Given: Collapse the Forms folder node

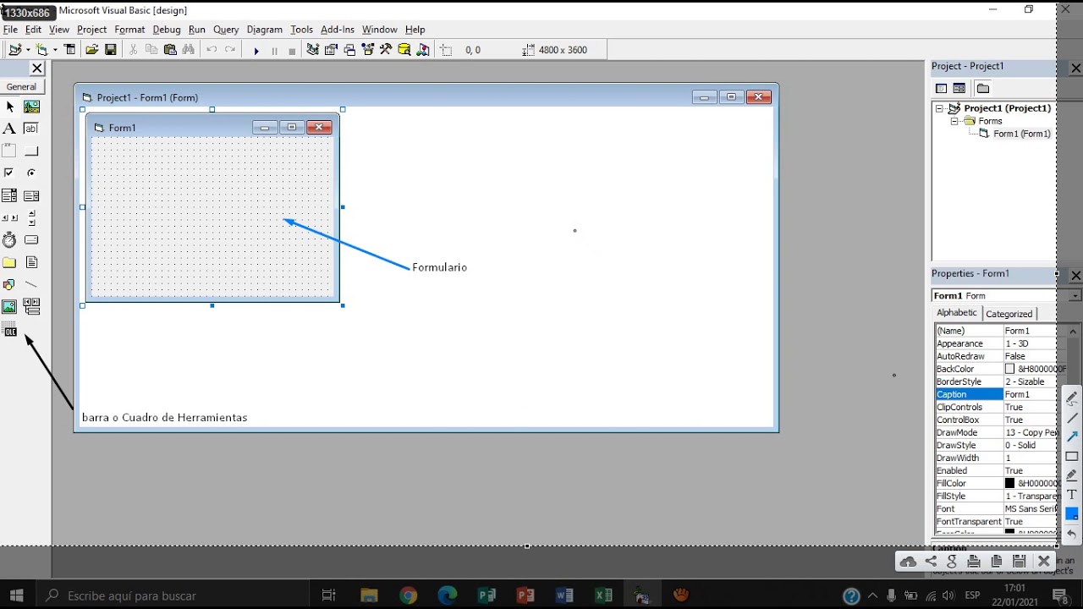Looking at the screenshot, I should [954, 121].
